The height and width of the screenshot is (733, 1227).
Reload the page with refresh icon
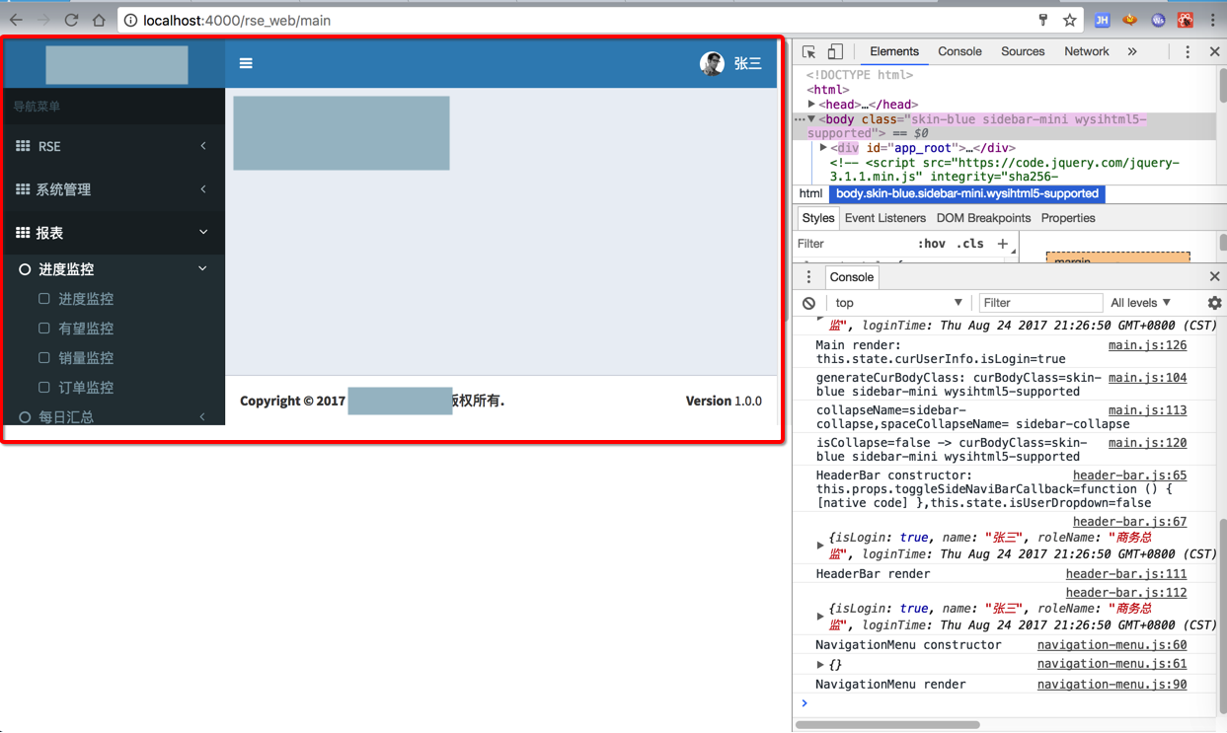click(x=71, y=20)
